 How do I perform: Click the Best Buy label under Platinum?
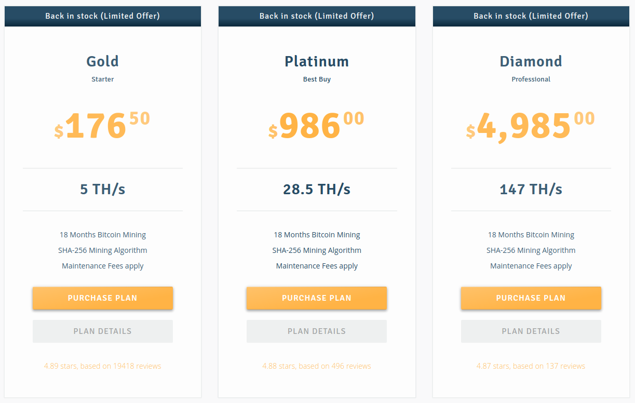(317, 79)
